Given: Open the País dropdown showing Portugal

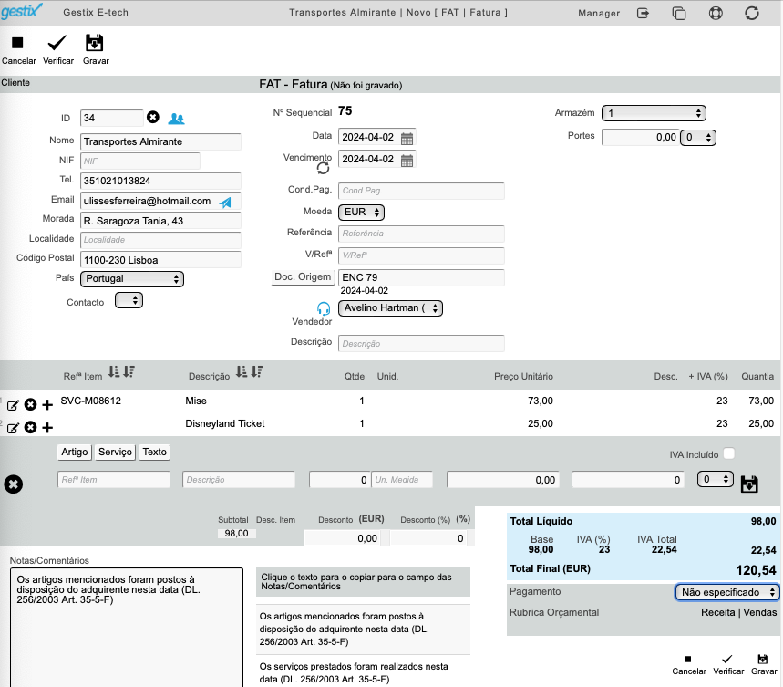Looking at the screenshot, I should (132, 279).
